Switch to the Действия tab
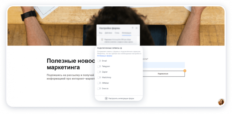The image size is (232, 114). [108, 33]
